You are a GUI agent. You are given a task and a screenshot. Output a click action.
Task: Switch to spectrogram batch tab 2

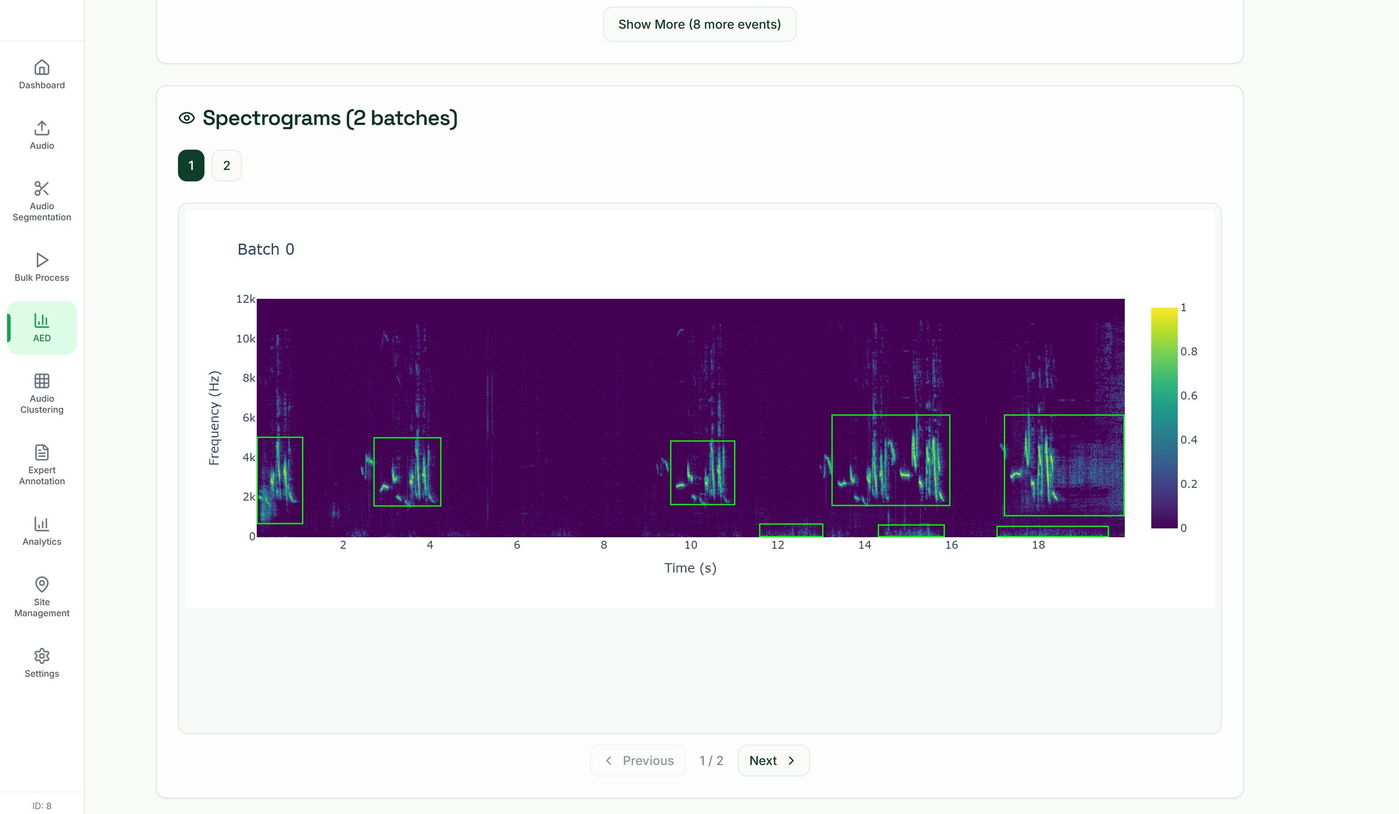227,166
